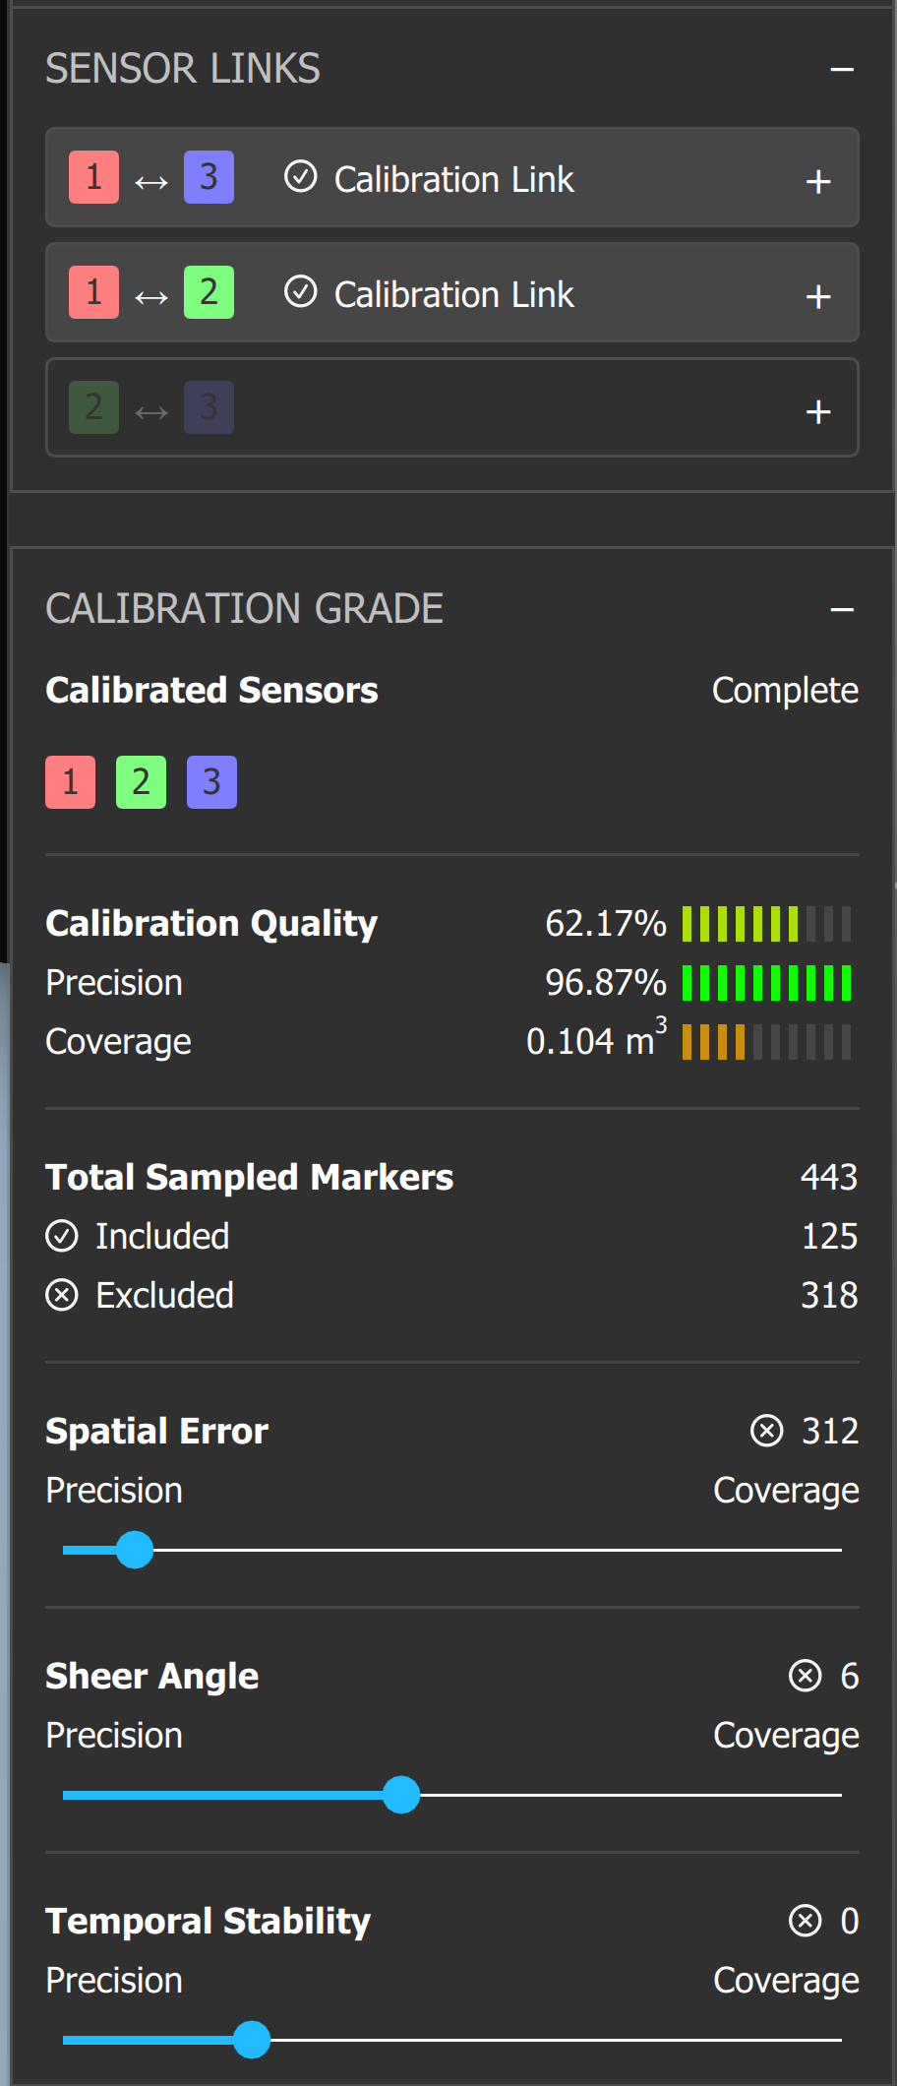This screenshot has width=897, height=2086.
Task: Click the Spatial Error excluded count icon
Action: 767,1431
